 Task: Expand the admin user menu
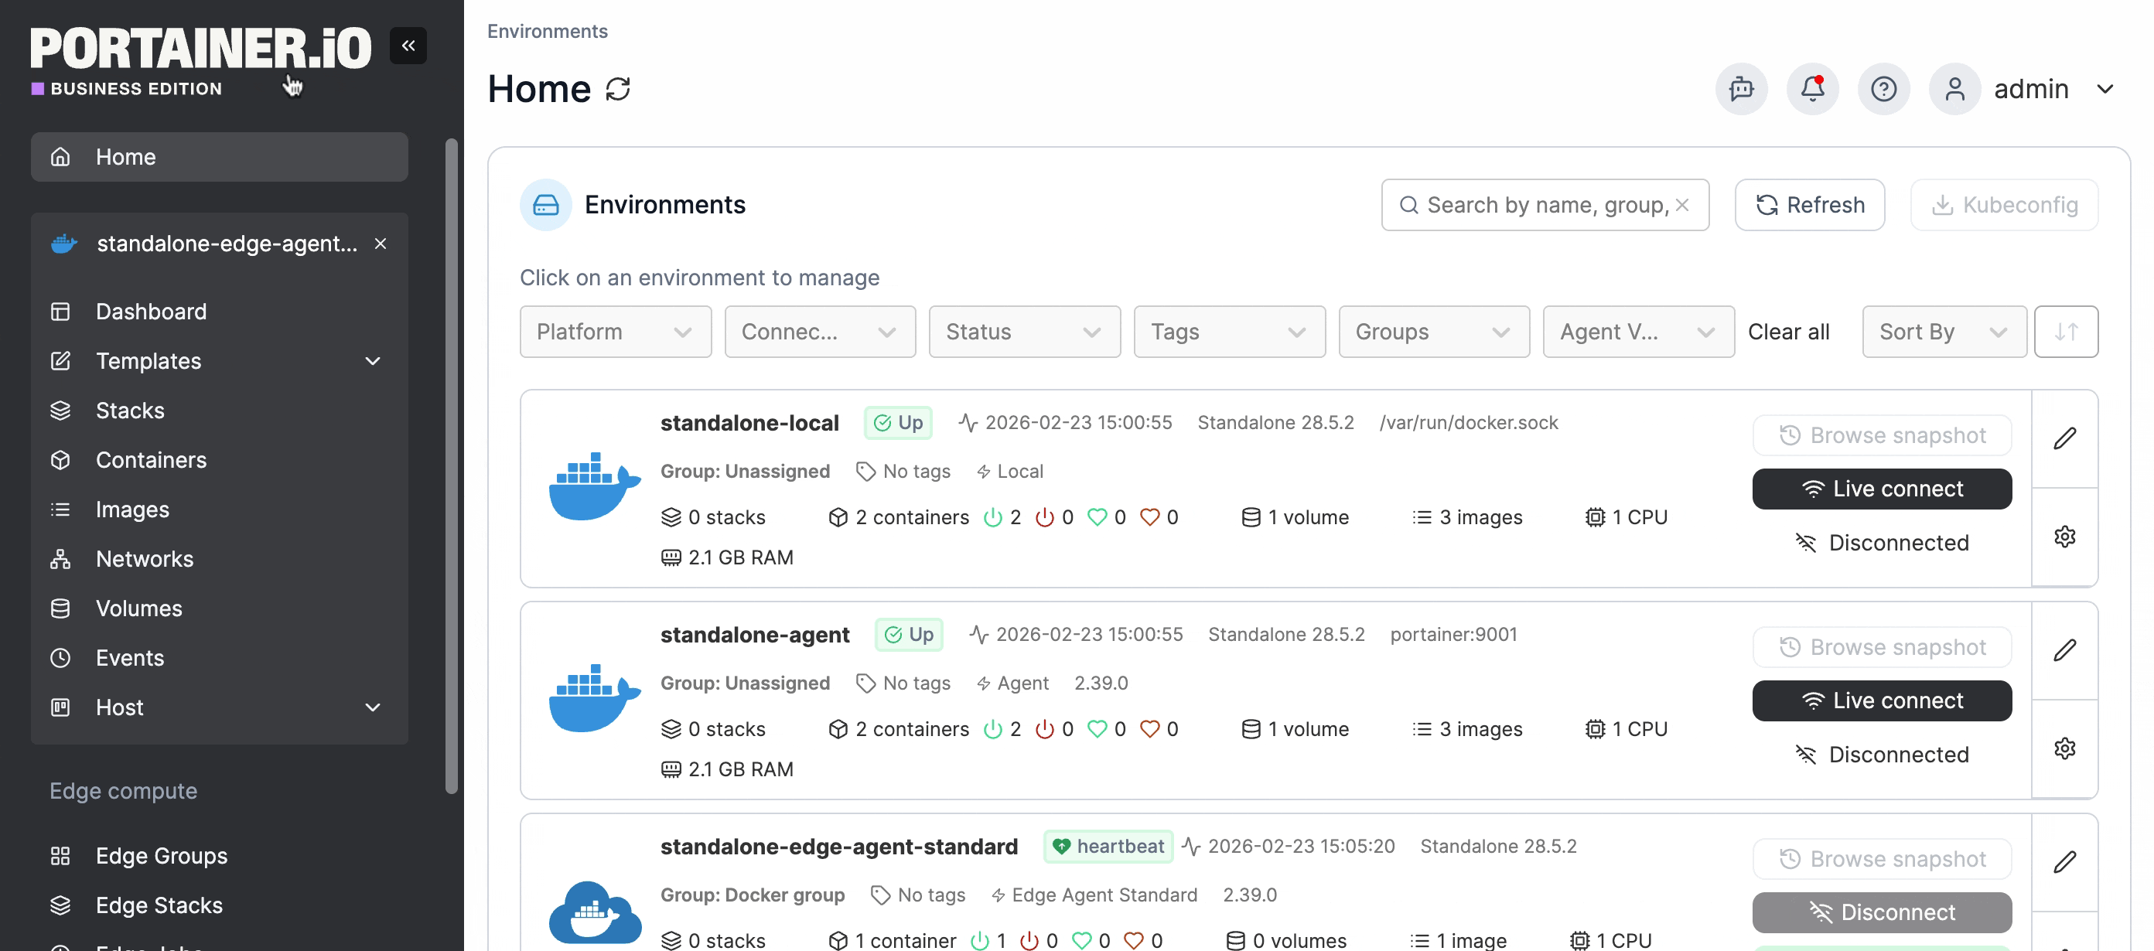pos(2105,89)
